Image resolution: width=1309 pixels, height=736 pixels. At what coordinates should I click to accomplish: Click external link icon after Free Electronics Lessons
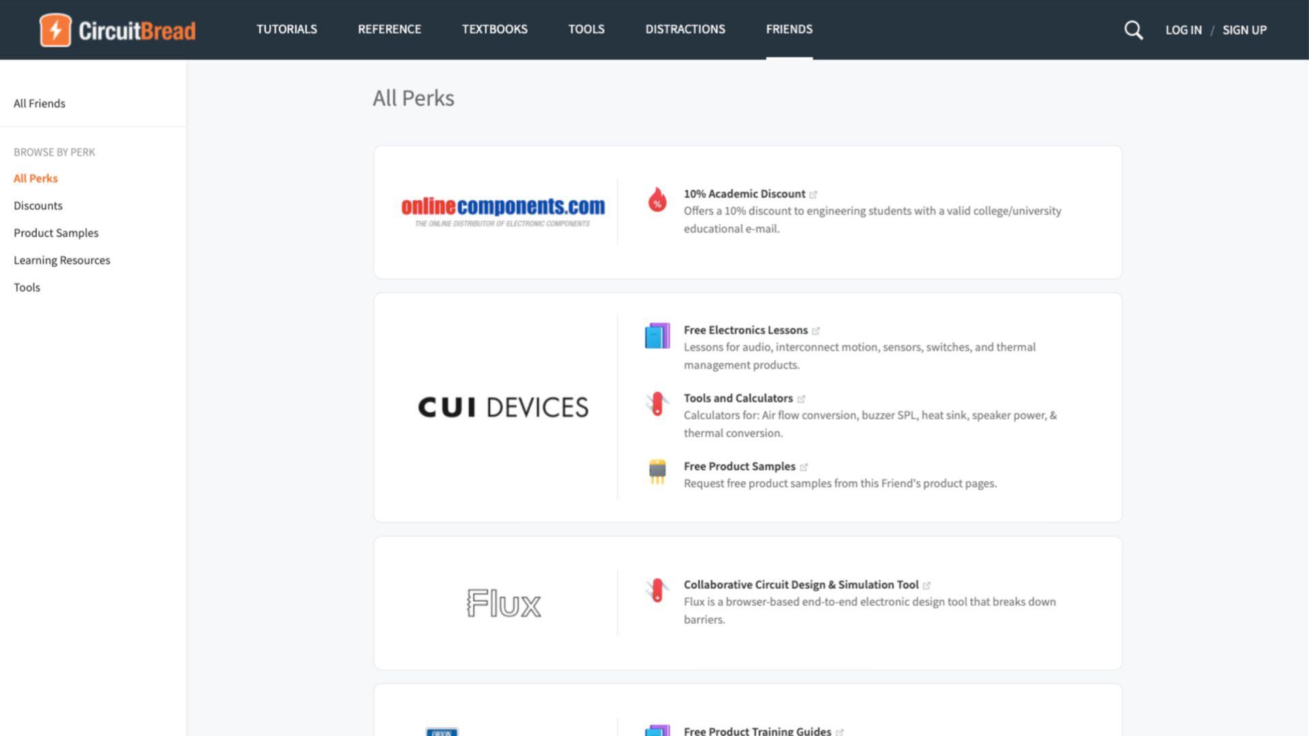point(816,331)
